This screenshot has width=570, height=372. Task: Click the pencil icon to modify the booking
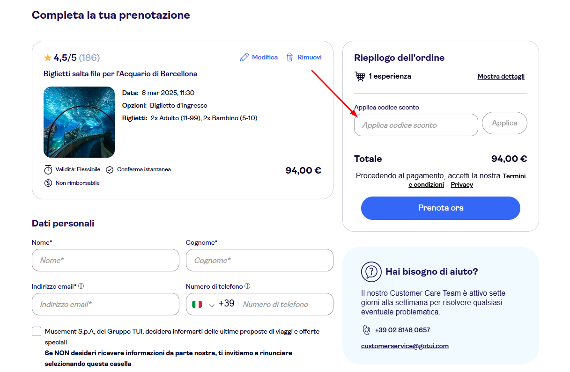(x=244, y=57)
